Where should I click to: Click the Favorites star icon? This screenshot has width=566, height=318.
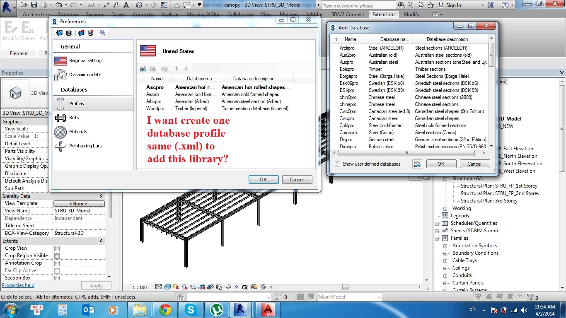pos(431,5)
